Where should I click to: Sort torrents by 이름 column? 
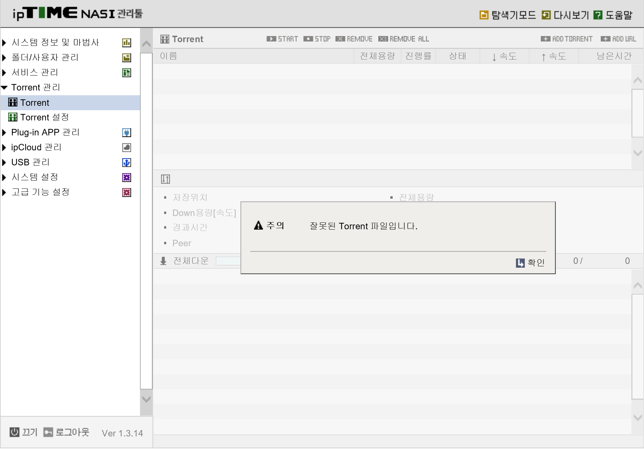coord(254,56)
